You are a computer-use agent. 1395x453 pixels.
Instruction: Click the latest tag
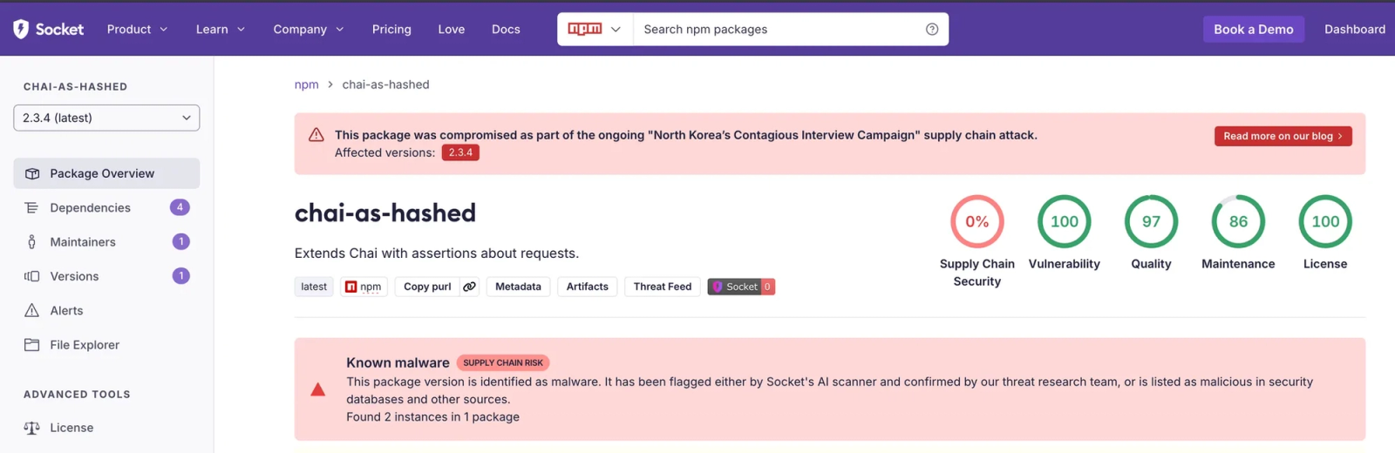point(314,287)
